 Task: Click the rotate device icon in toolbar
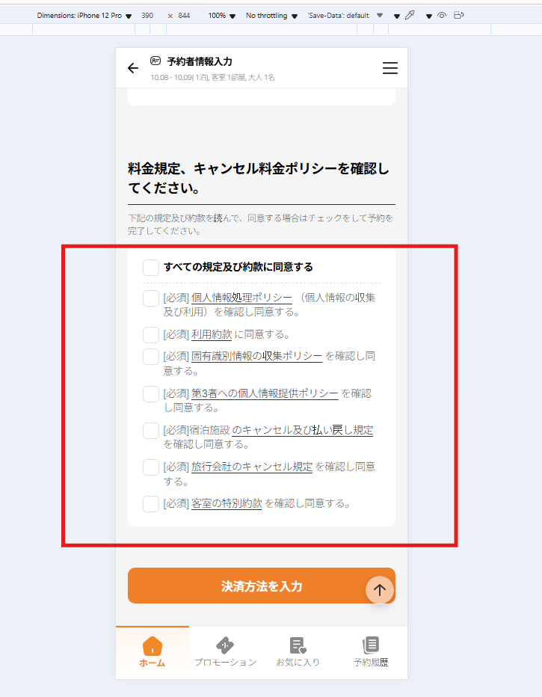point(458,16)
